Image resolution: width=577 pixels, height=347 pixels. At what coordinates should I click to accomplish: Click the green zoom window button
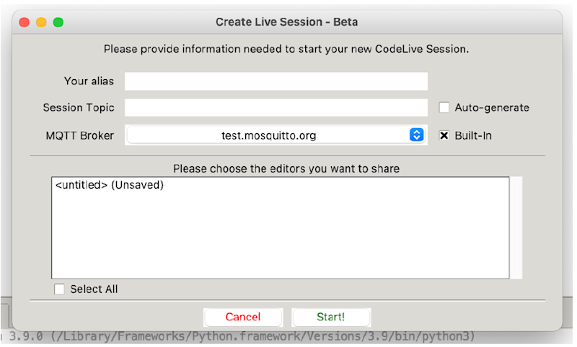click(x=58, y=22)
